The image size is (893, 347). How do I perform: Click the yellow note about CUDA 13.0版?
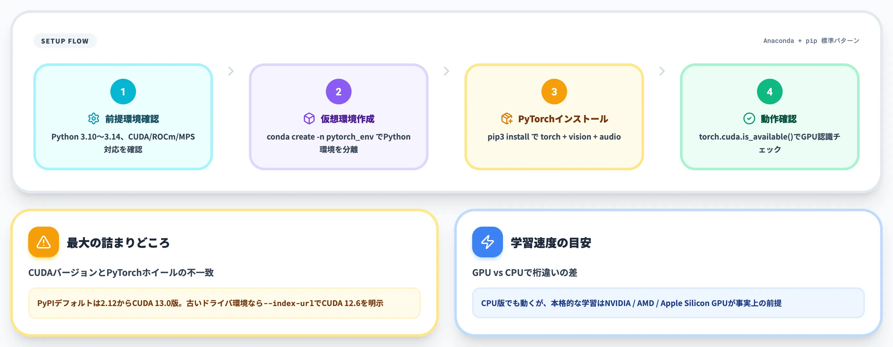pos(224,303)
